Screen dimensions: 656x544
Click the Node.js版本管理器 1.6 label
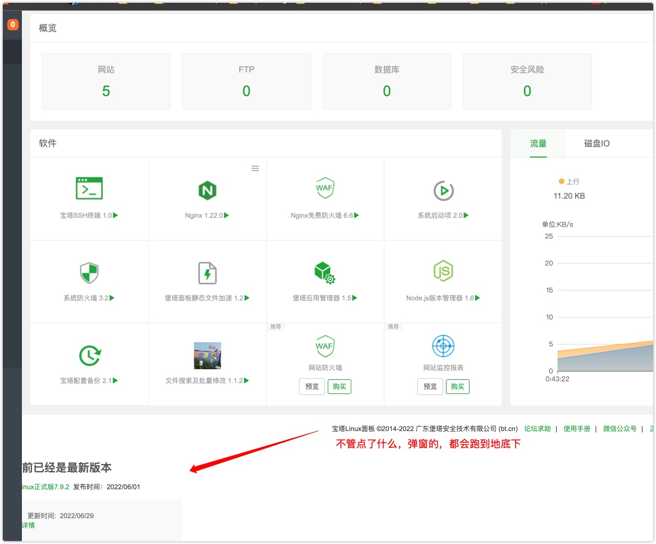click(x=440, y=298)
